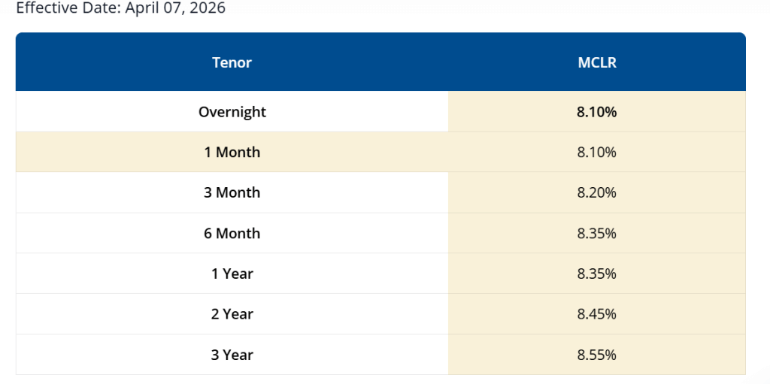Click the 1 Year rate 8.35%
This screenshot has width=770, height=384.
(x=596, y=274)
